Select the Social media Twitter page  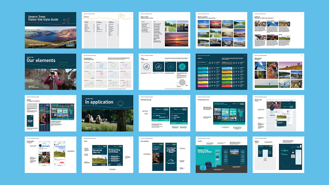tap(278, 113)
